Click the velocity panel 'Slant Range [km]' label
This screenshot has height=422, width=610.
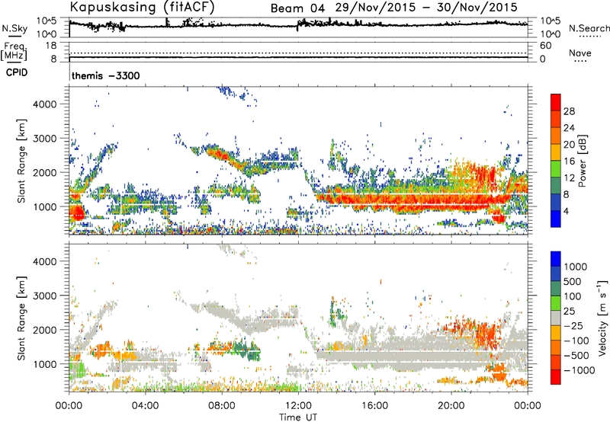pyautogui.click(x=21, y=318)
